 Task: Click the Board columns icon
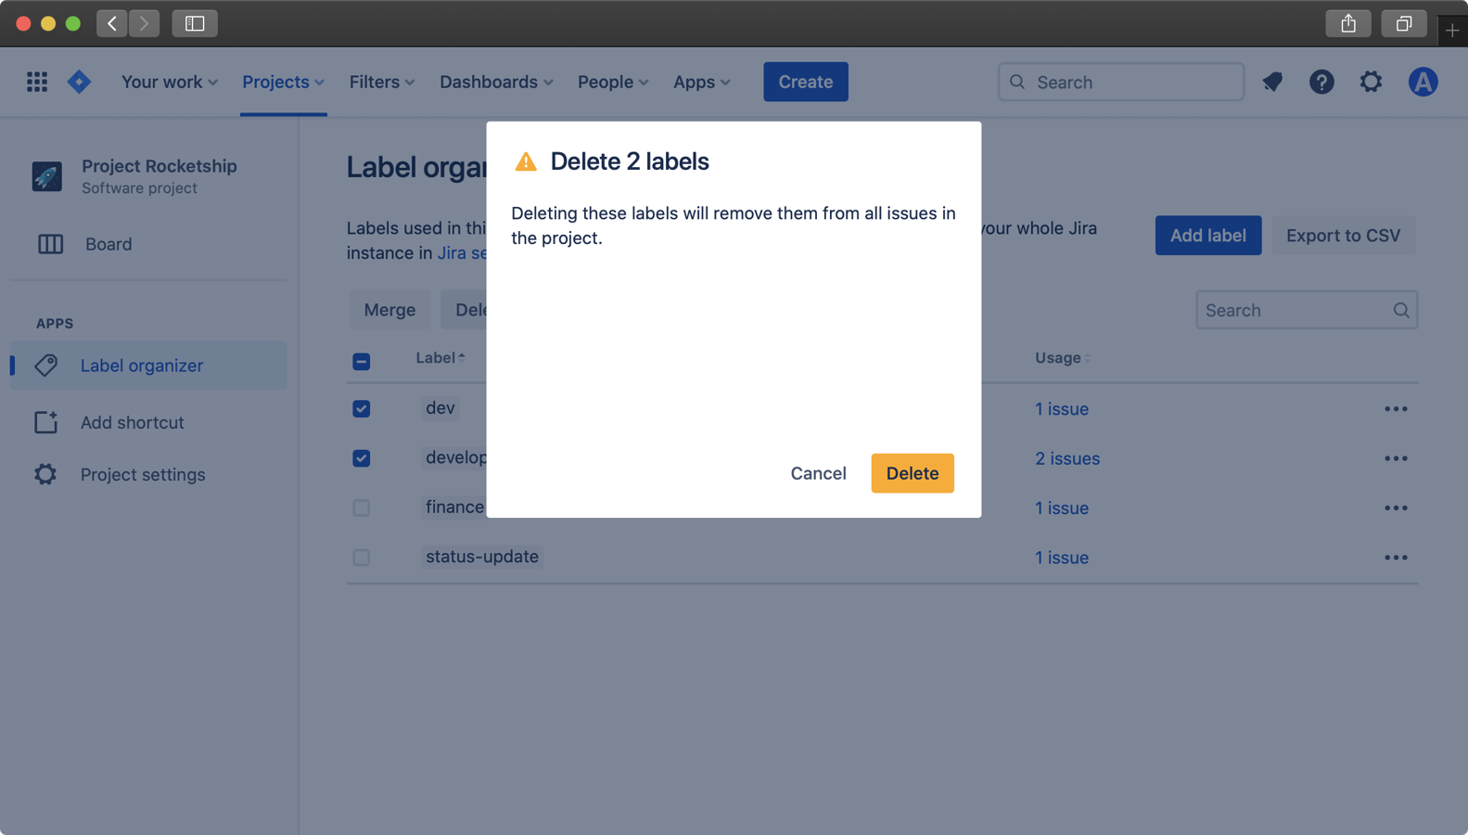pos(50,244)
